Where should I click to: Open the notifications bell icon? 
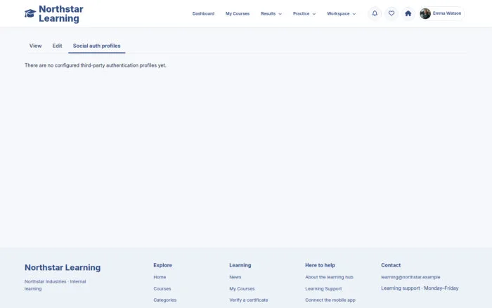tap(375, 13)
